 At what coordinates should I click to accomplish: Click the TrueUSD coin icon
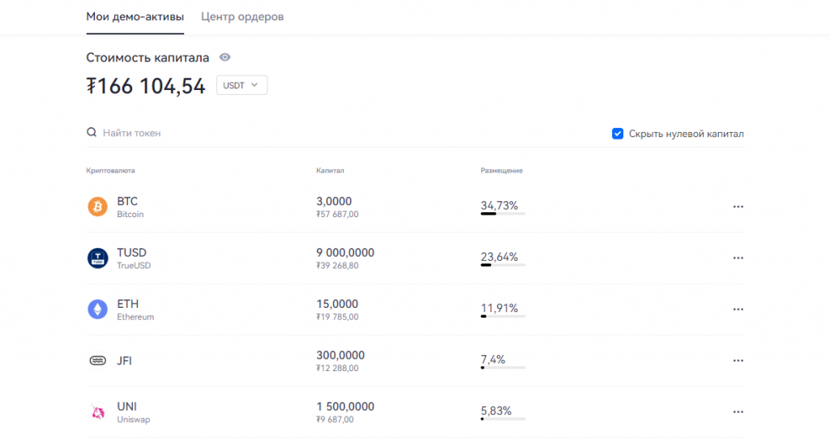click(97, 258)
